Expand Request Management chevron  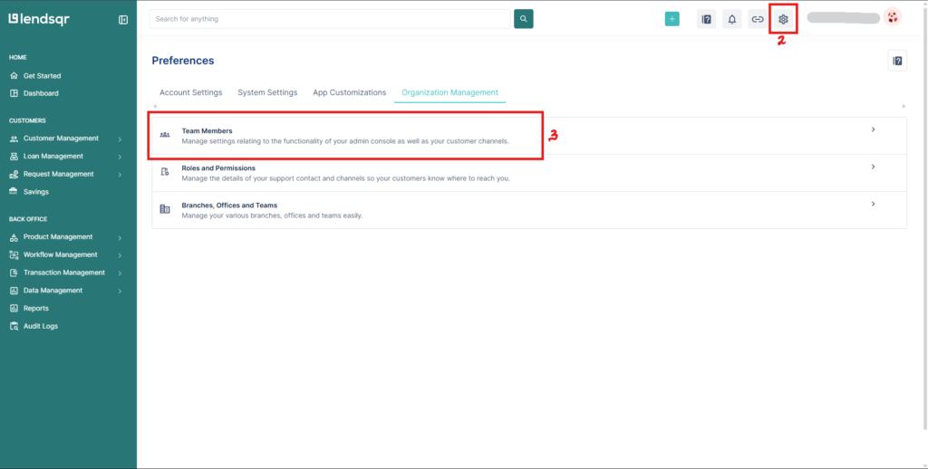tap(120, 175)
